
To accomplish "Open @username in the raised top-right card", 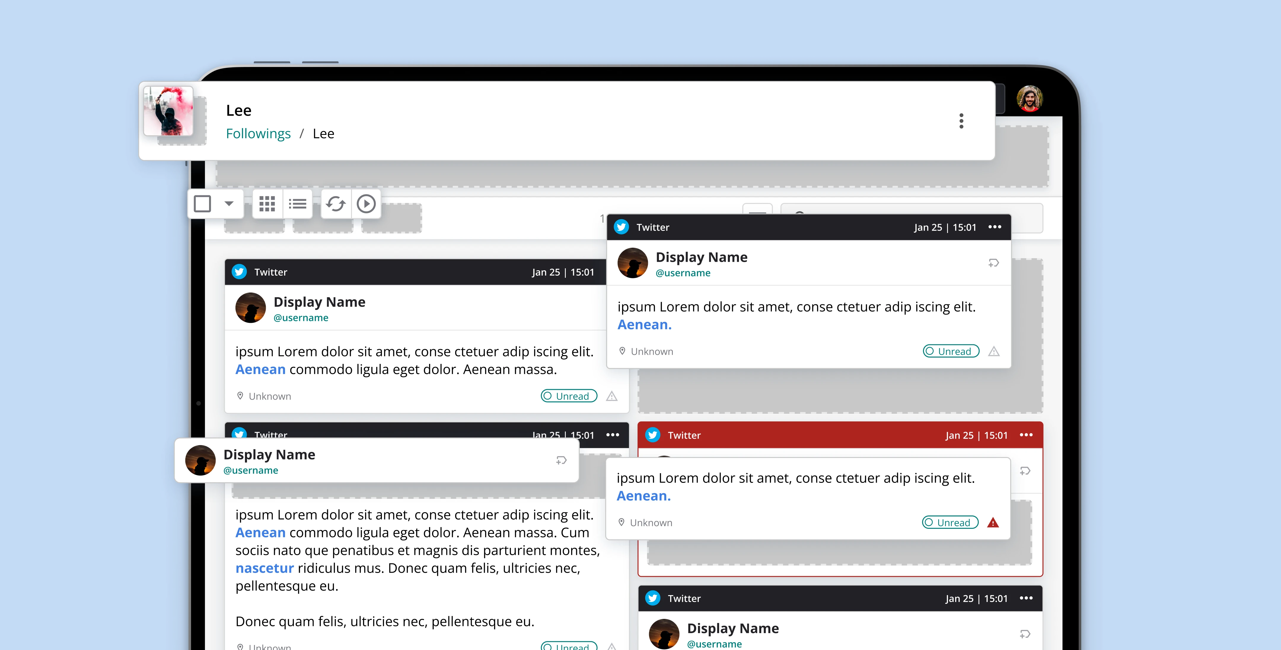I will [683, 273].
